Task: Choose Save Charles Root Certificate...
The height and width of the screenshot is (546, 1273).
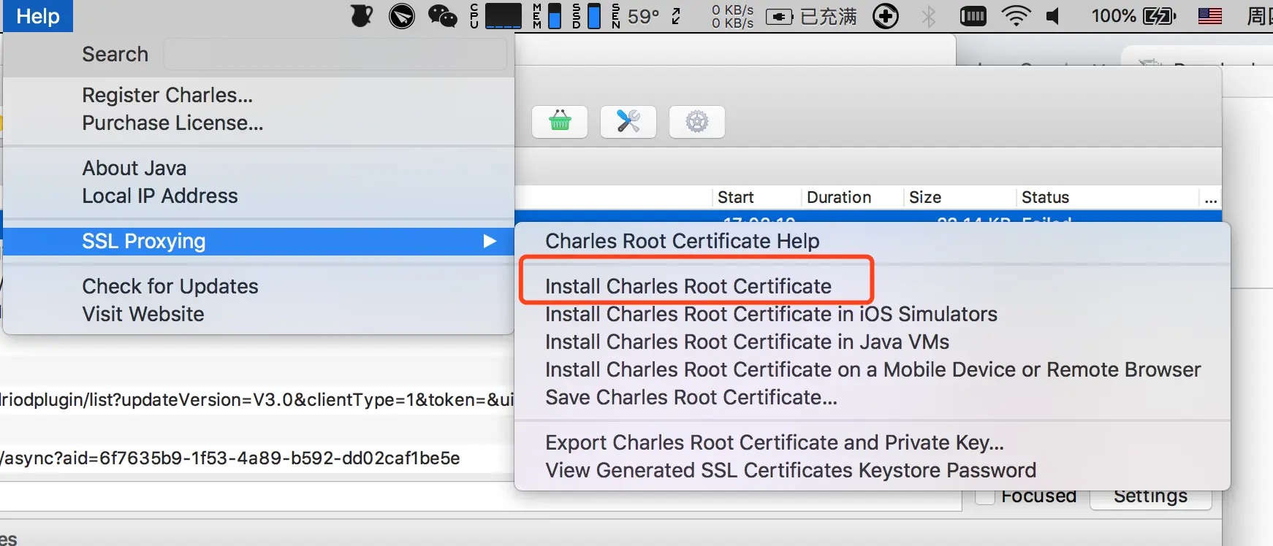Action: point(873,397)
